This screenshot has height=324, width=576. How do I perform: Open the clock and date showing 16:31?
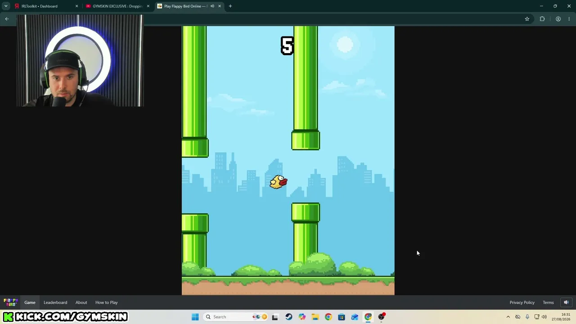click(561, 317)
